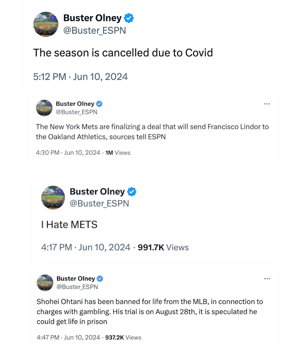This screenshot has width=298, height=357.
Task: Open the avatar on the season cancelled tweet
Action: [46, 24]
